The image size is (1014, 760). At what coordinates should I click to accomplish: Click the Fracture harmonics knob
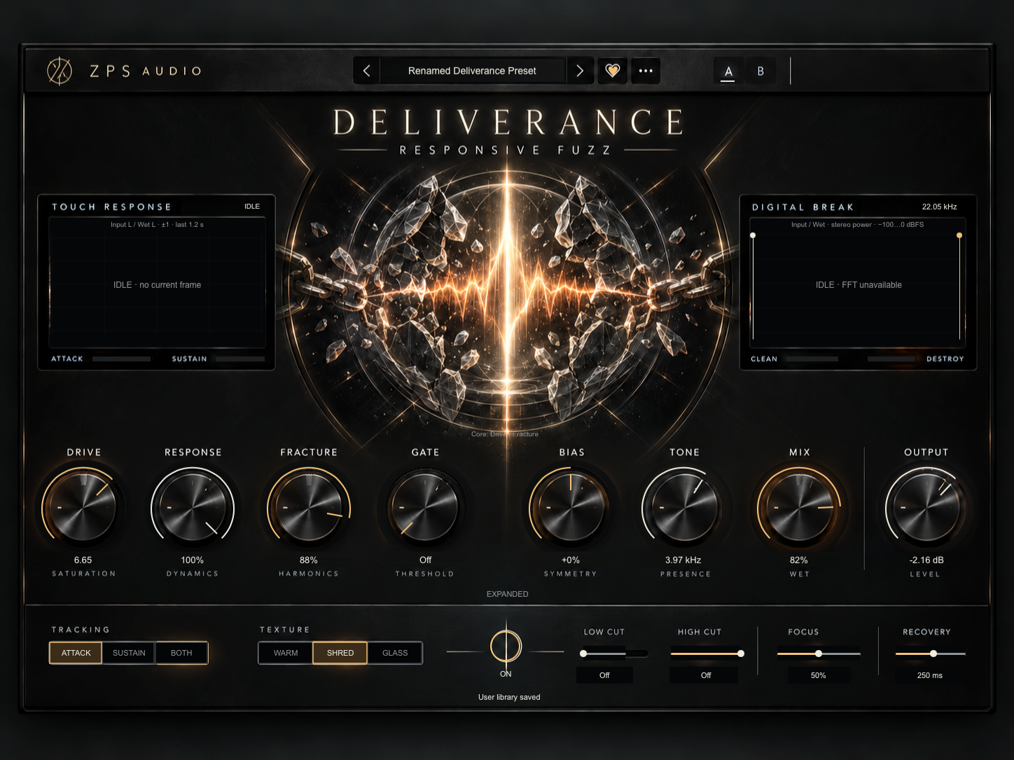tap(309, 507)
